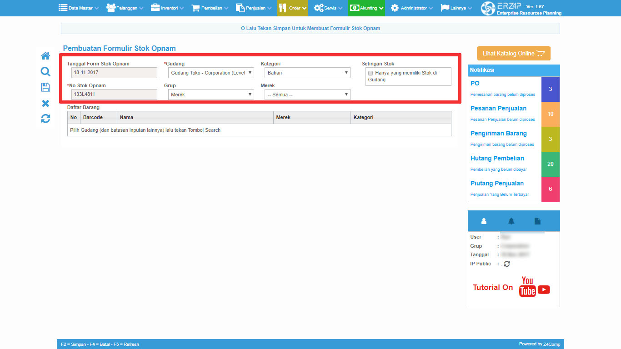Click the Tanggal Form Stok Opnam field
Image resolution: width=621 pixels, height=349 pixels.
(114, 73)
